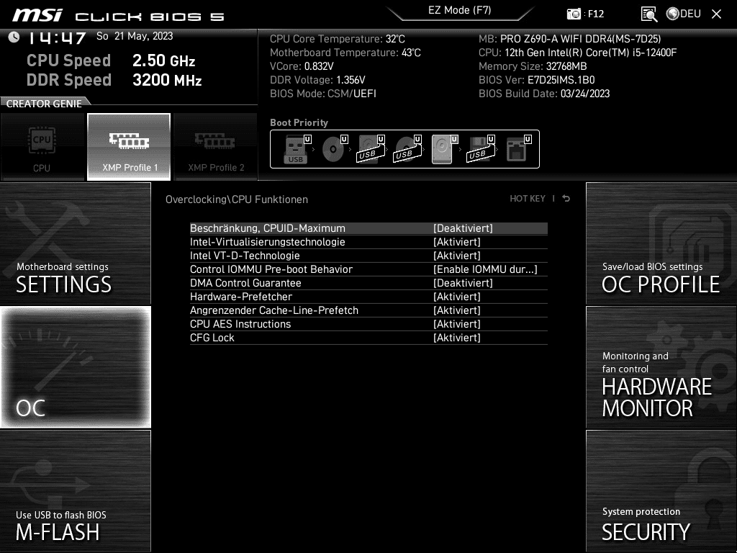Screen dimensions: 737x553
Task: Click the DDR Voltage 1.356V reading
Action: click(x=317, y=79)
